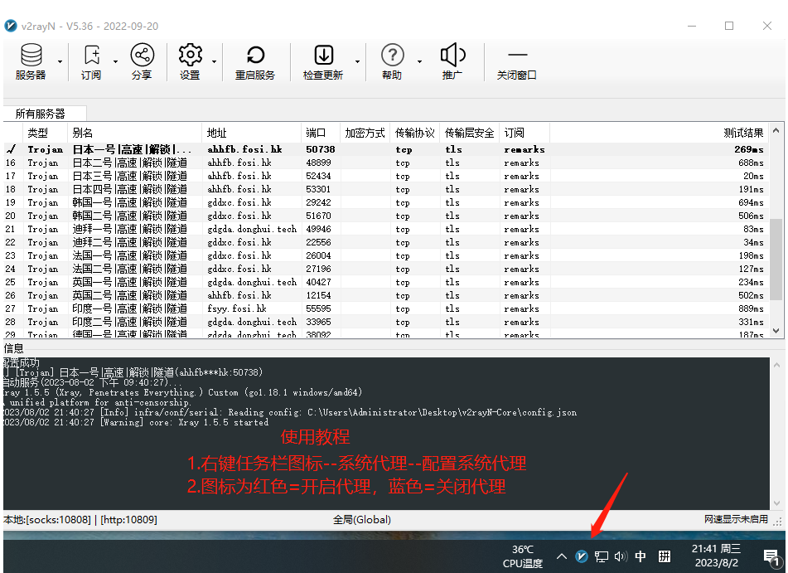This screenshot has height=573, width=788.
Task: Select the 迪拜一号 server row
Action: (386, 229)
